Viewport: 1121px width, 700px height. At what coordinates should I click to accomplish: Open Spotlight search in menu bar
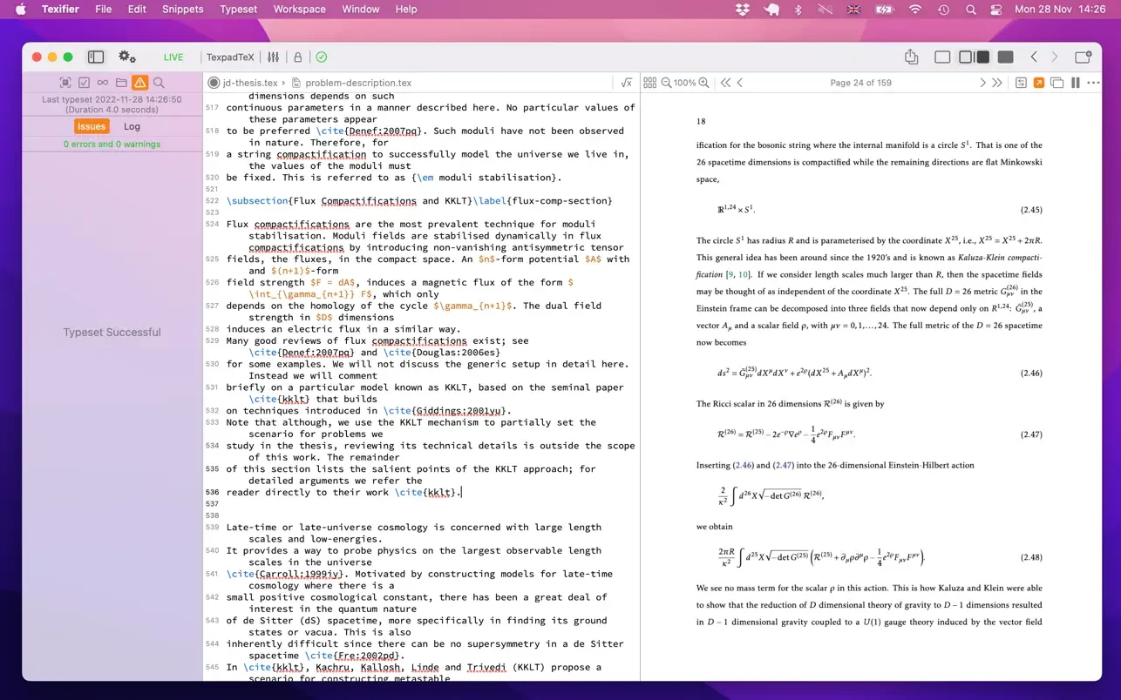click(971, 10)
